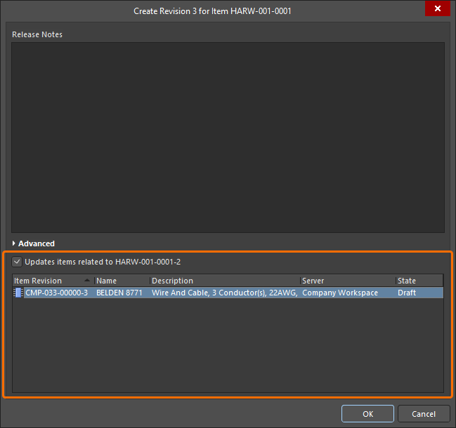This screenshot has height=428, width=456.
Task: Click the component icon beside CMP-033-00000-3
Action: click(18, 293)
